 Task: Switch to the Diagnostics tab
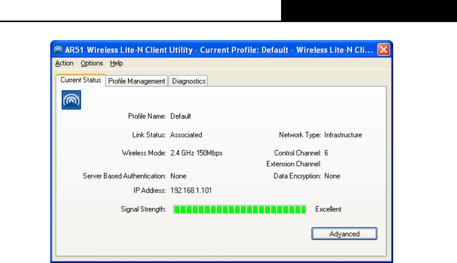[189, 81]
